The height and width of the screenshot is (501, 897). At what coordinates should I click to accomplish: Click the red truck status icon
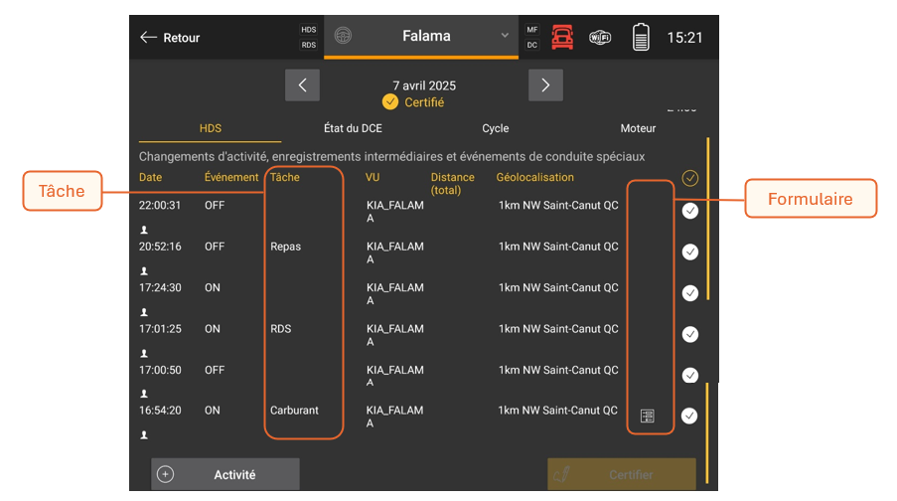tap(562, 38)
